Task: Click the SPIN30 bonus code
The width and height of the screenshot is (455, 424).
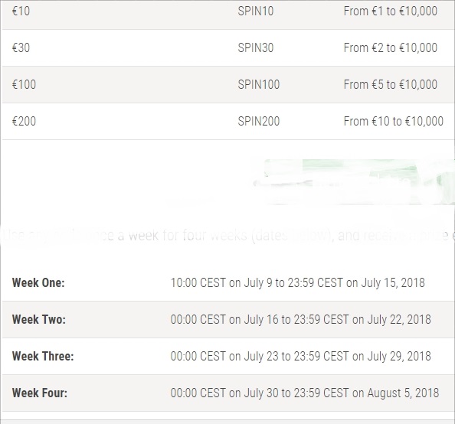Action: pyautogui.click(x=256, y=48)
